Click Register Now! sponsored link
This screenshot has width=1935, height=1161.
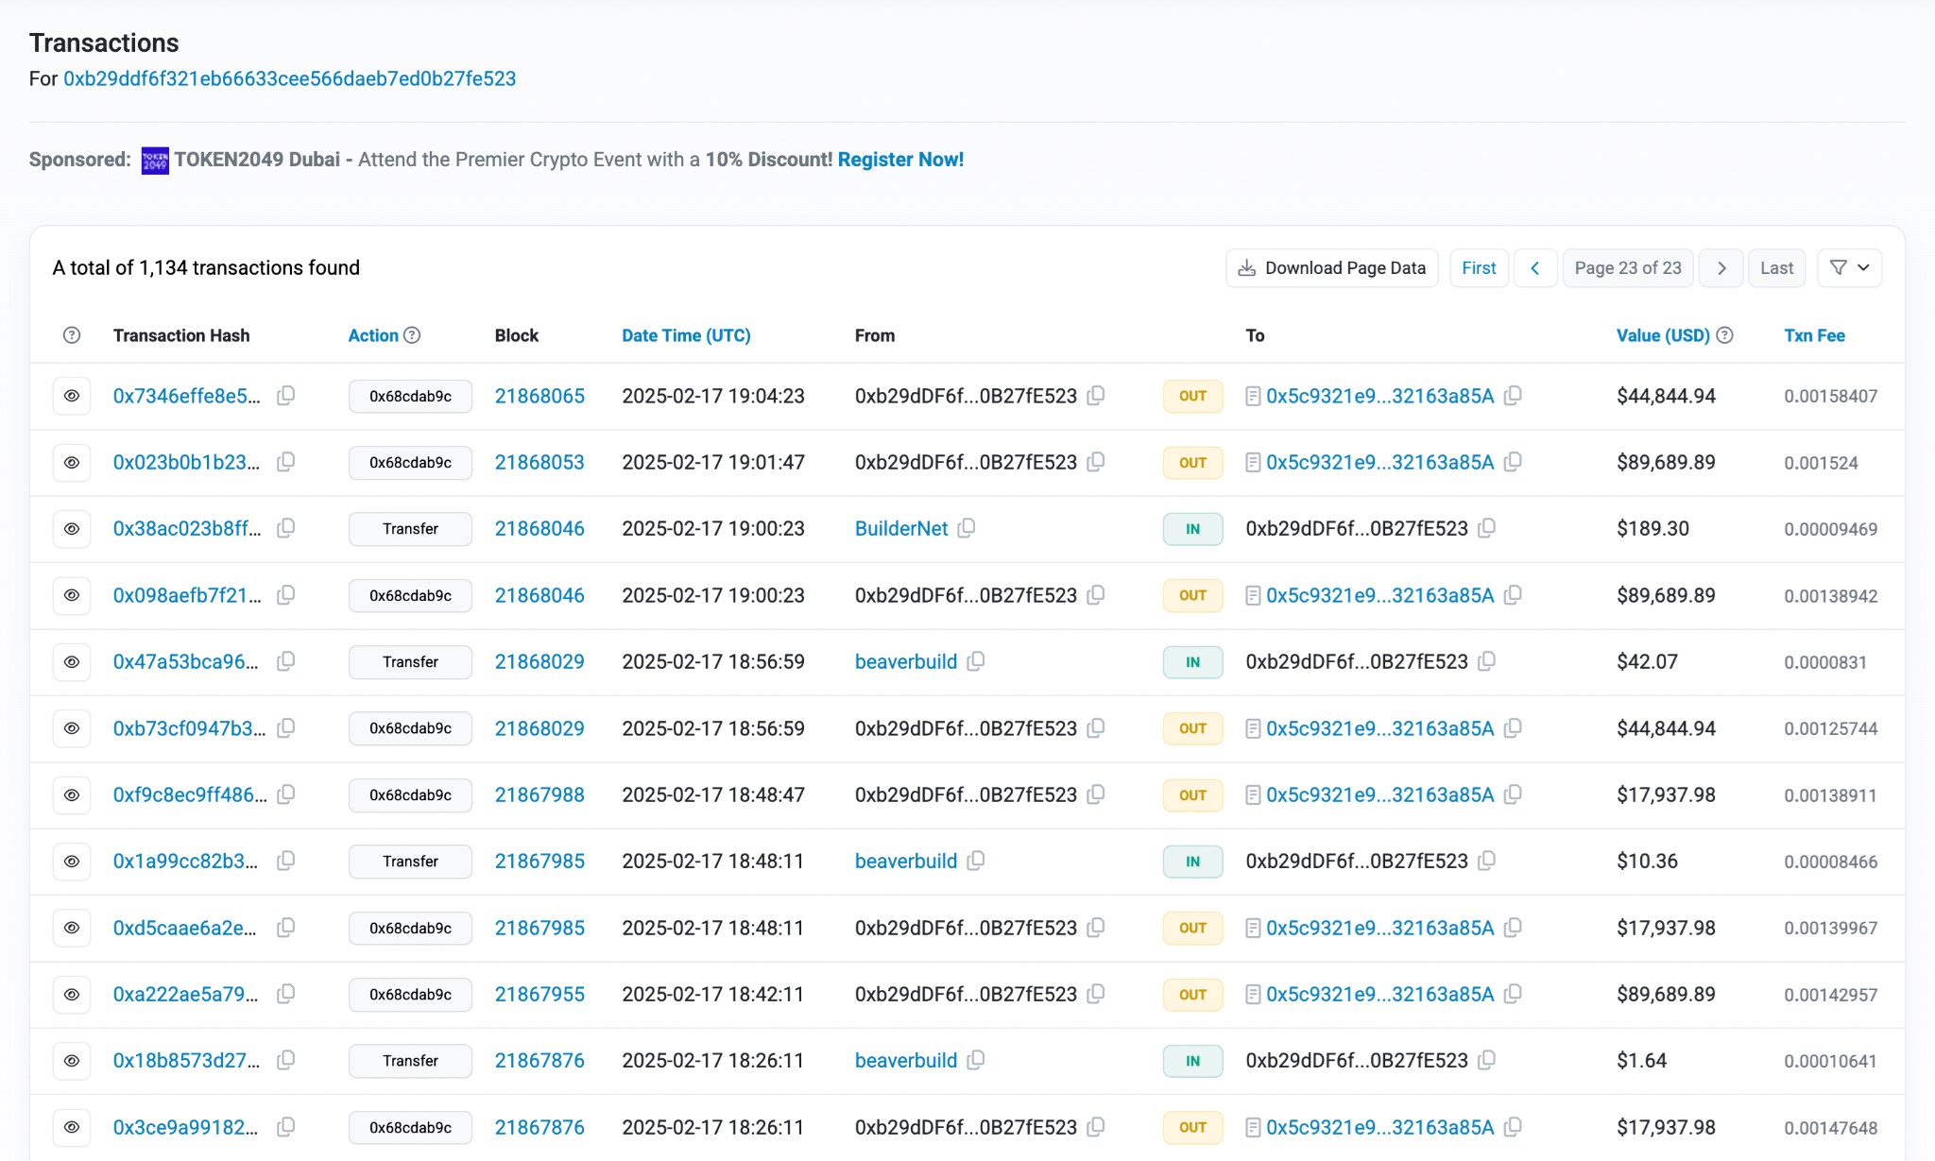coord(900,160)
